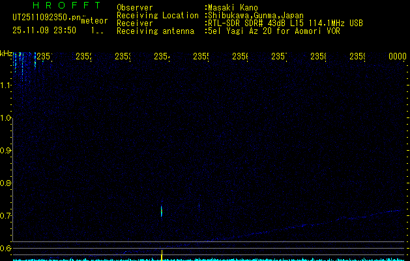Click the 0000 time axis label
The image size is (410, 261).
[398, 56]
